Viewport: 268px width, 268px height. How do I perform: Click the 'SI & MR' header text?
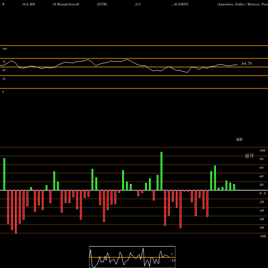[28, 4]
